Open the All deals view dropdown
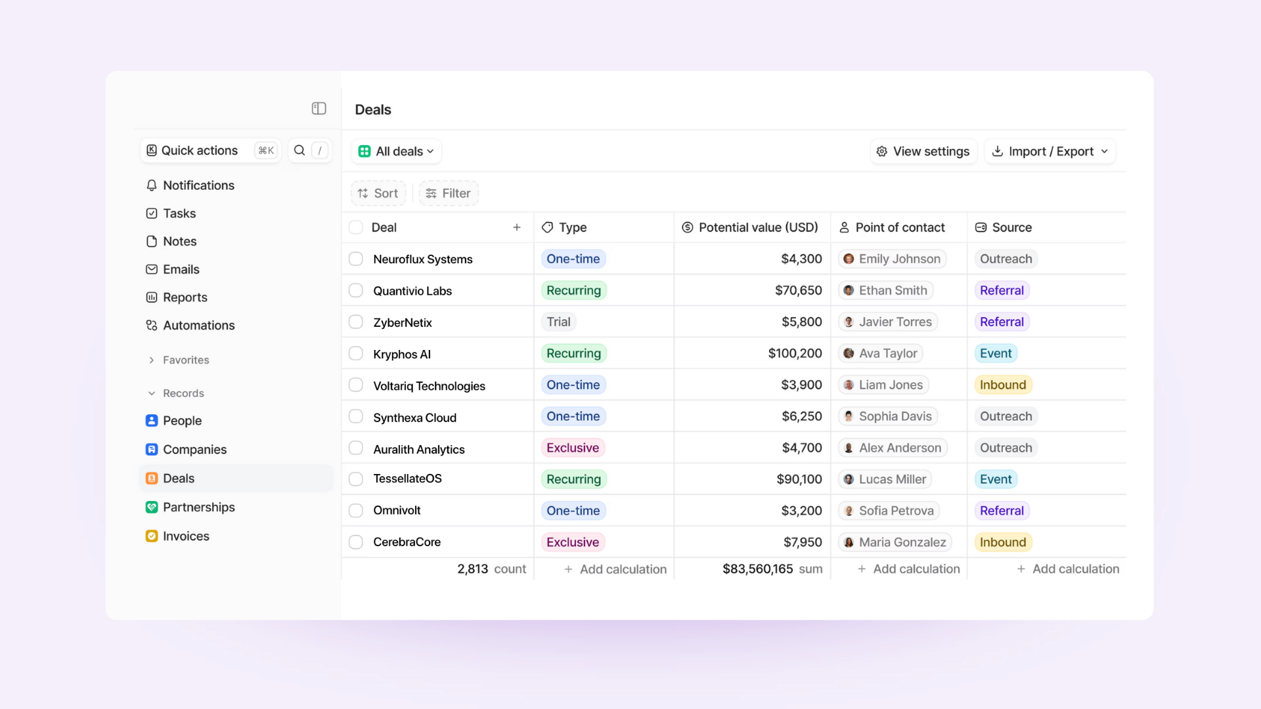1261x709 pixels. 397,152
